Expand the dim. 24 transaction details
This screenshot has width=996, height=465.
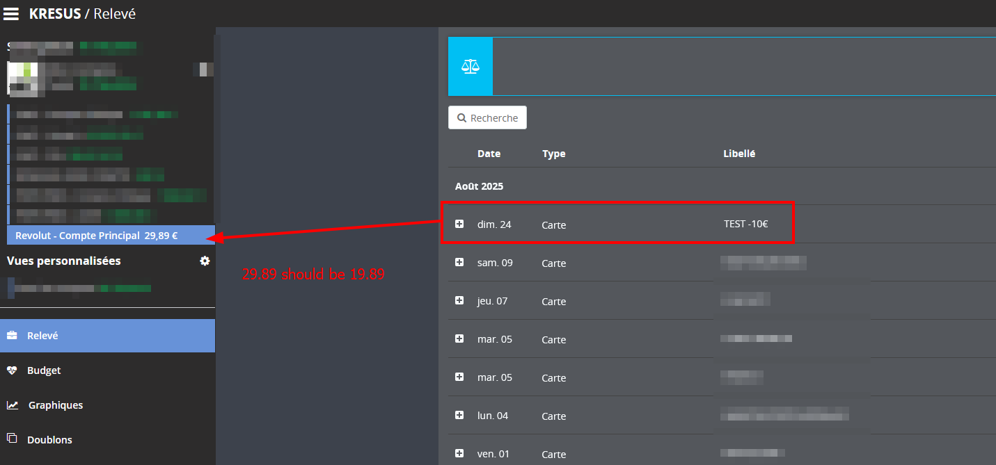(x=459, y=224)
